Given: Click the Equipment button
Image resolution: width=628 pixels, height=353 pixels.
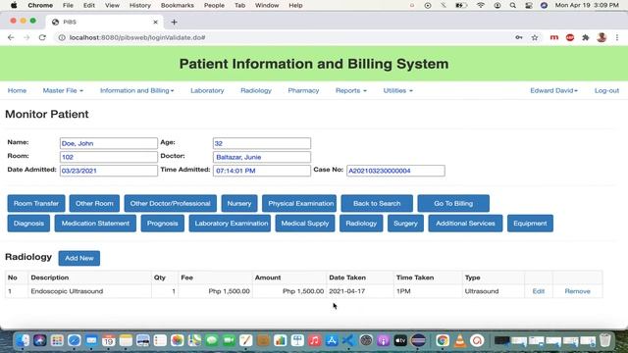Looking at the screenshot, I should pyautogui.click(x=530, y=224).
